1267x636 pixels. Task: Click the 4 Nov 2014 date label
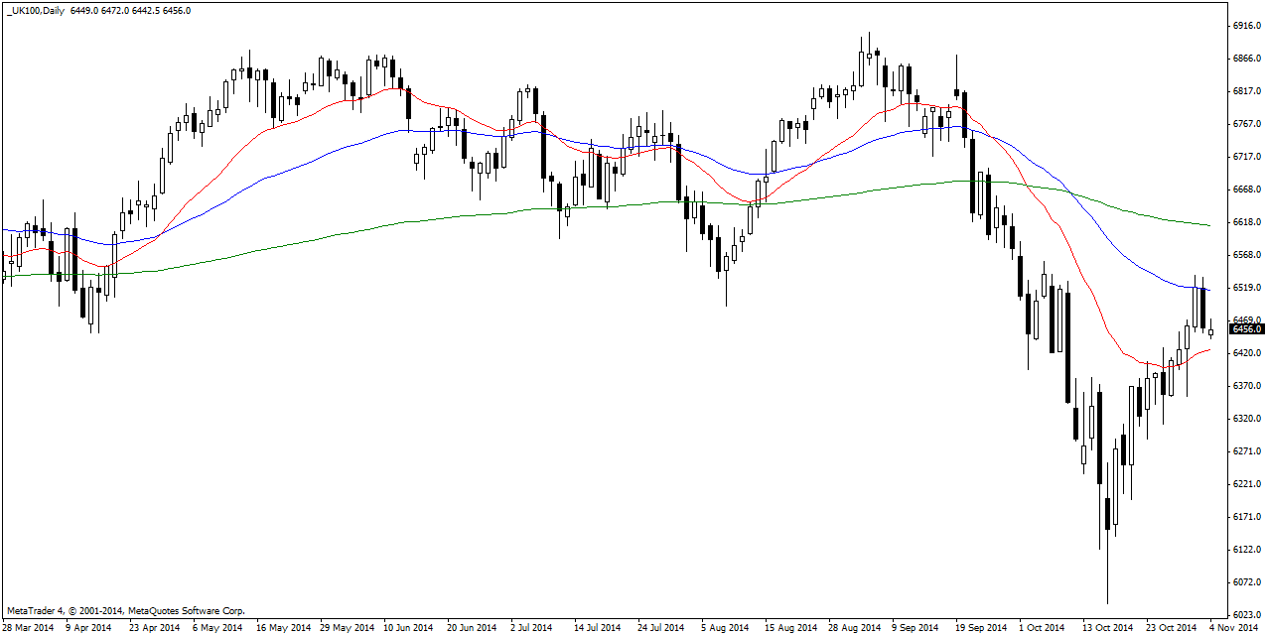(x=1234, y=627)
